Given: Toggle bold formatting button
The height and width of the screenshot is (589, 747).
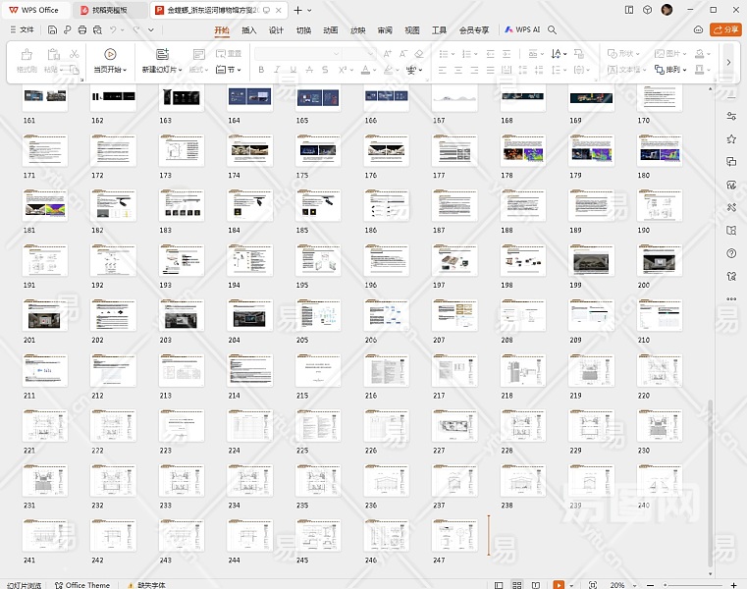Looking at the screenshot, I should 261,70.
